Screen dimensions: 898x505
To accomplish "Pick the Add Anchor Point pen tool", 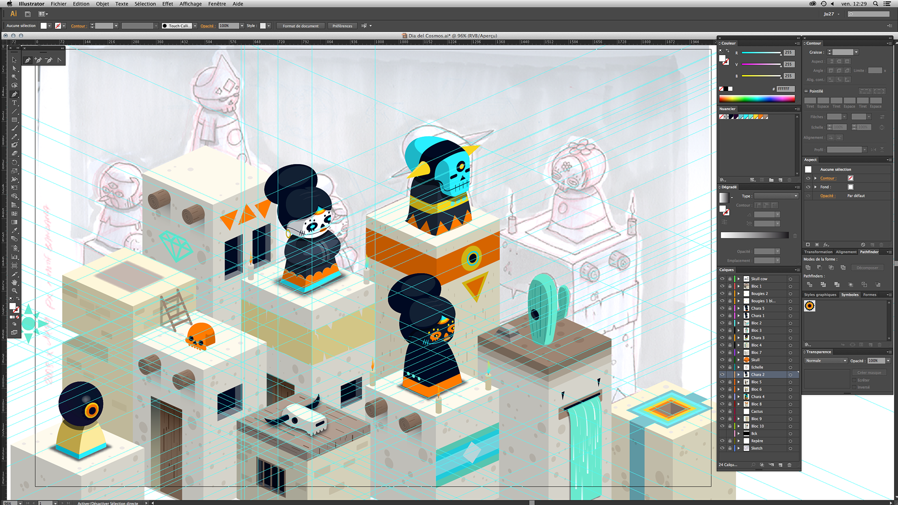I will pos(38,60).
